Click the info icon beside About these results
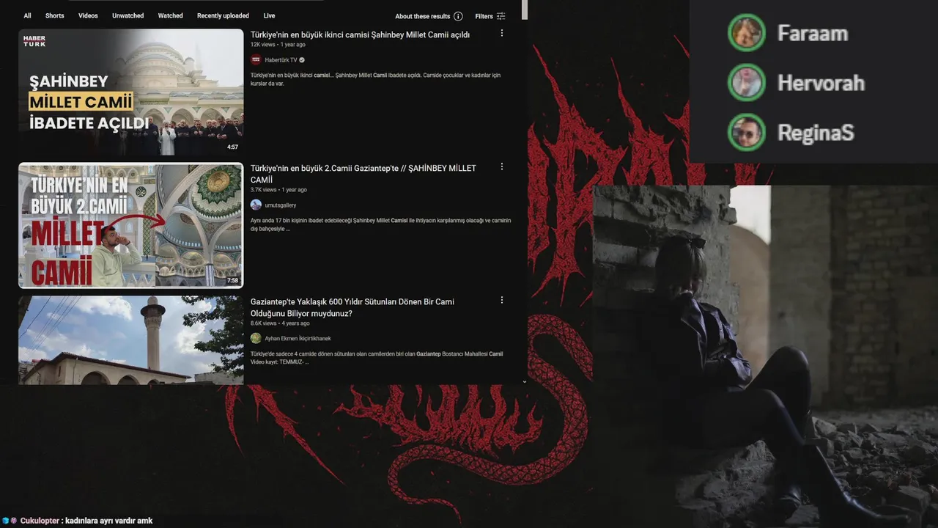This screenshot has width=938, height=528. point(458,16)
